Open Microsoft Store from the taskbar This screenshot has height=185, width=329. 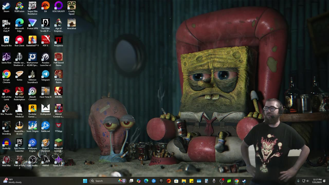tap(176, 181)
